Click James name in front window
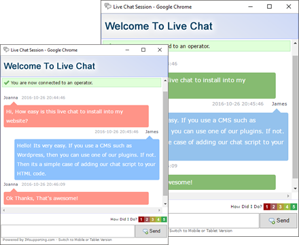This screenshot has height=245, width=299. pos(152,132)
